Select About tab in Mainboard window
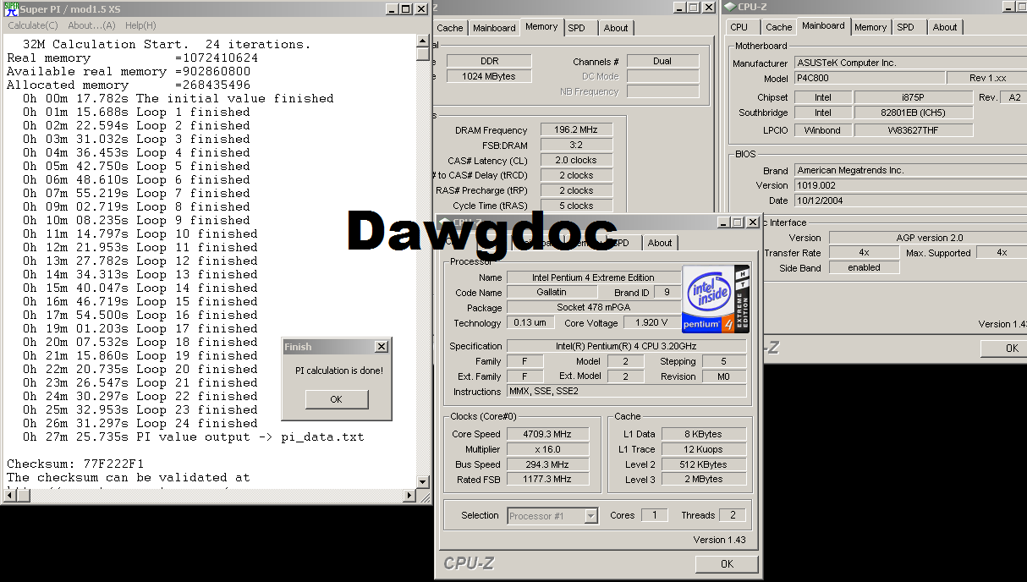 [x=945, y=27]
